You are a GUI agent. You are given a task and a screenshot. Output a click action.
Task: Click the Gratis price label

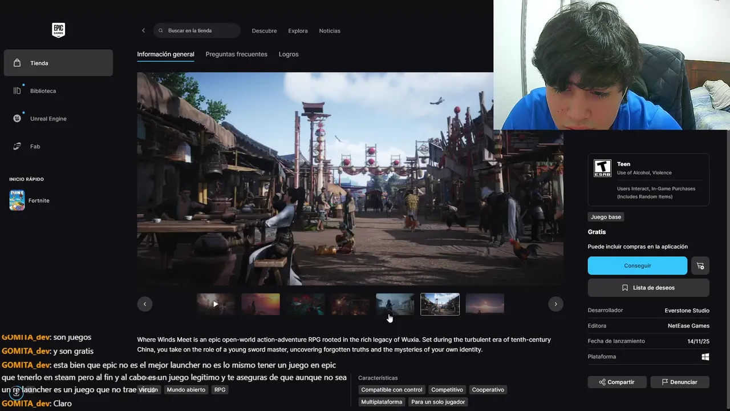click(x=597, y=232)
